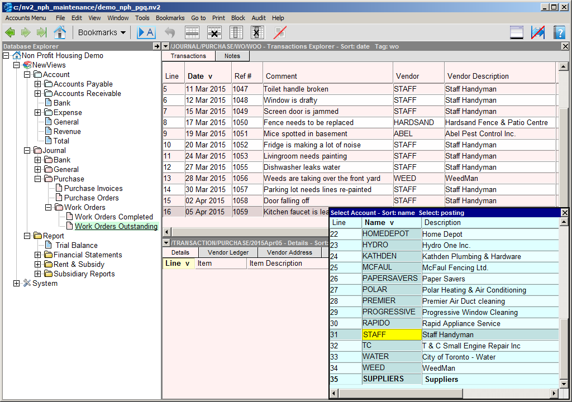The image size is (572, 402).
Task: Go to the home view icon
Action: (59, 32)
